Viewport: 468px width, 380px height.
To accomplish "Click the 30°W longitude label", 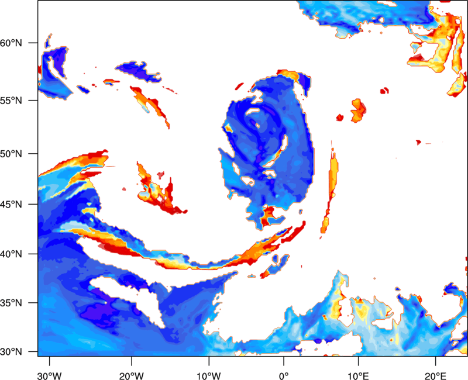I will 49,376.
